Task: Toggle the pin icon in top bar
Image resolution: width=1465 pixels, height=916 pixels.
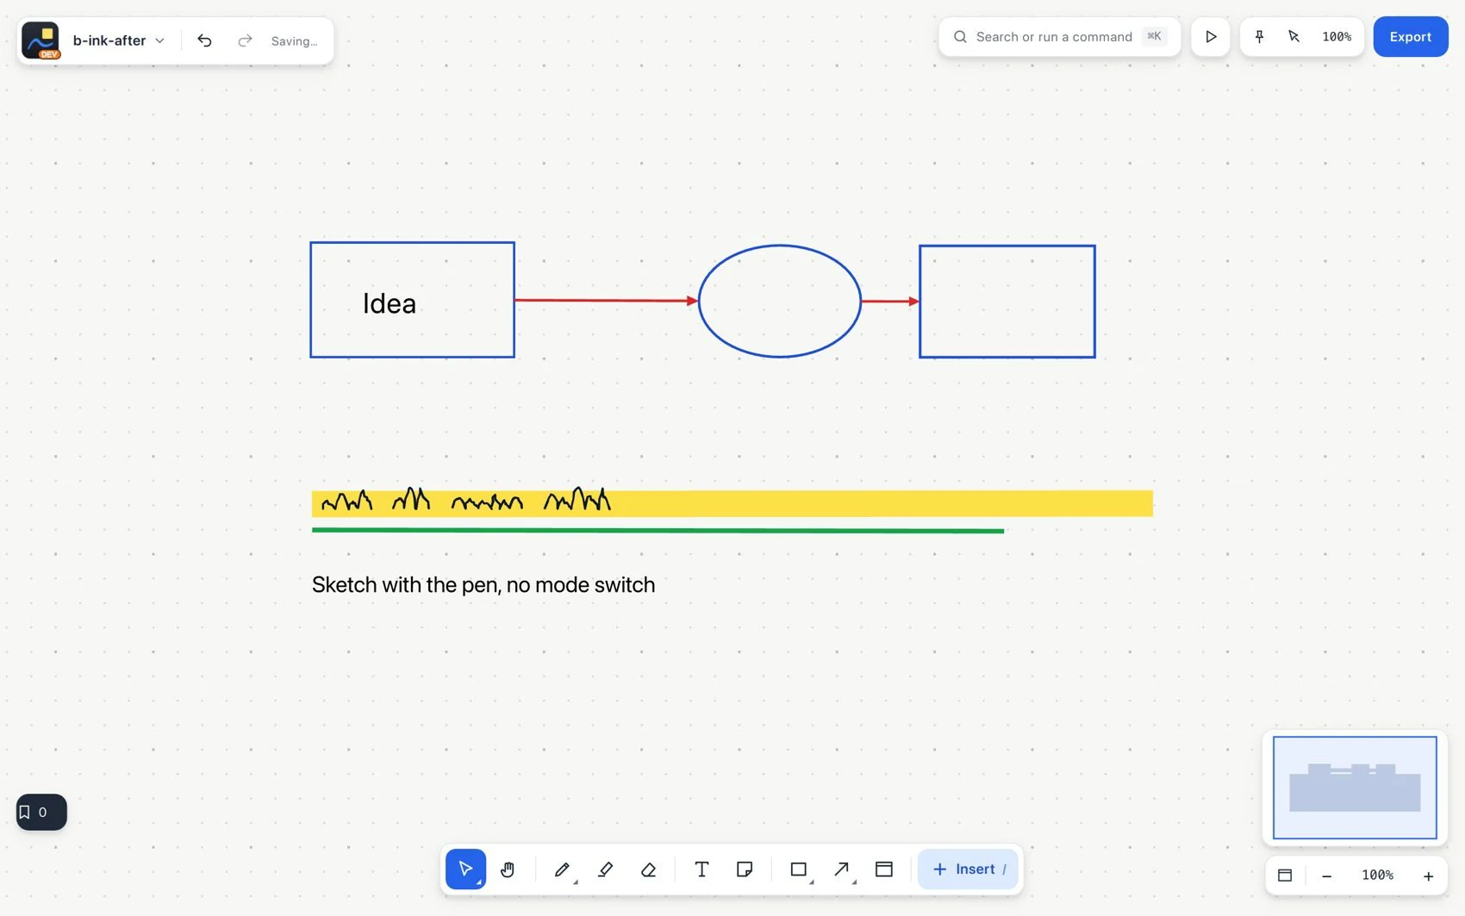Action: (x=1259, y=36)
